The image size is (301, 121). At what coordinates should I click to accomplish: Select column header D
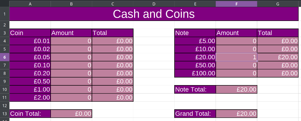pyautogui.click(x=154, y=4)
